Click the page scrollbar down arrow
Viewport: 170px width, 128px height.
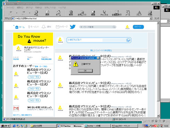point(158,116)
